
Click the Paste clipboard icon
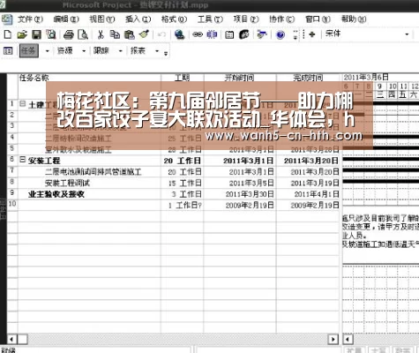pyautogui.click(x=130, y=34)
